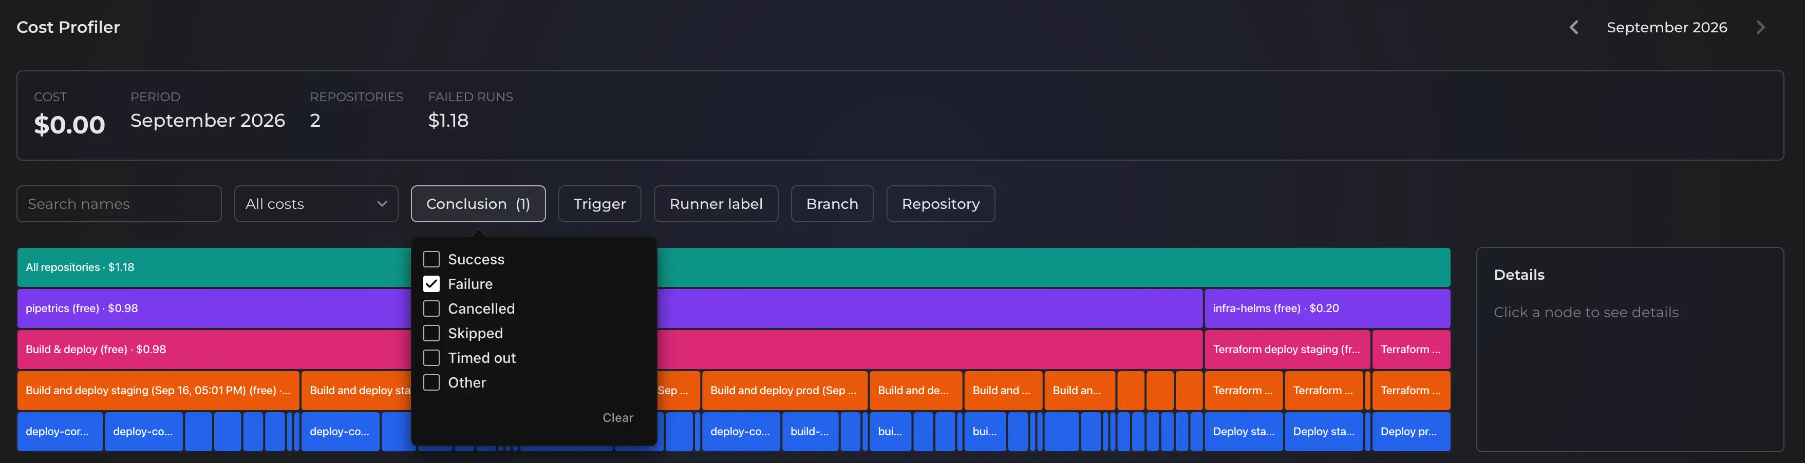Select Terraform deploy staging workflow bar
Viewport: 1805px width, 463px height.
[1287, 349]
